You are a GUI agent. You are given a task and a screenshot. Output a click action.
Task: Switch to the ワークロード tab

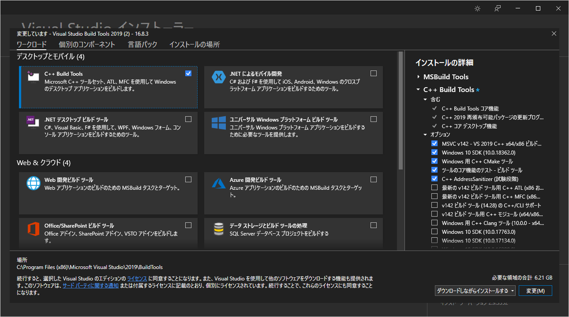click(x=31, y=44)
